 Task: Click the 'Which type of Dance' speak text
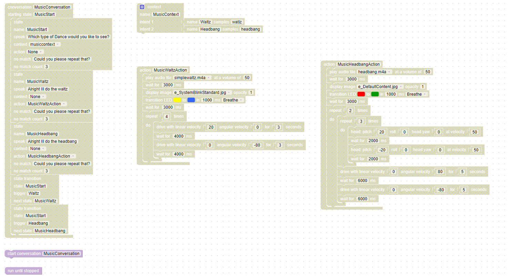(x=69, y=37)
